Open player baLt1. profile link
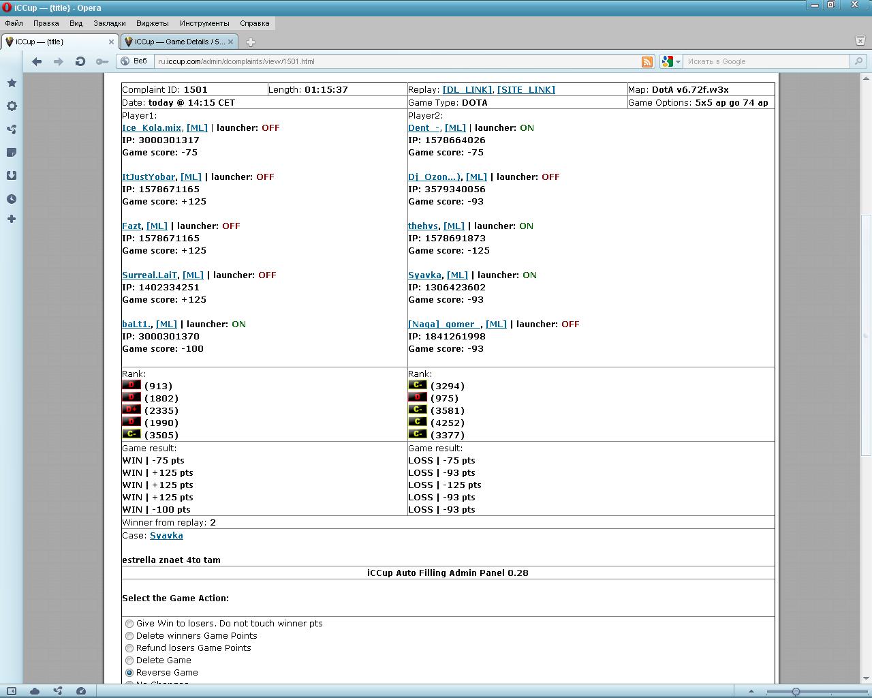This screenshot has width=872, height=698. pyautogui.click(x=136, y=324)
